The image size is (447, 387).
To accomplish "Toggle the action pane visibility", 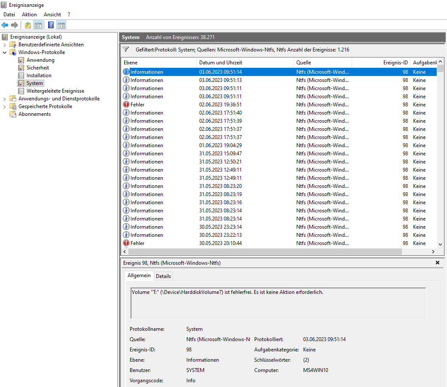I will pos(61,25).
